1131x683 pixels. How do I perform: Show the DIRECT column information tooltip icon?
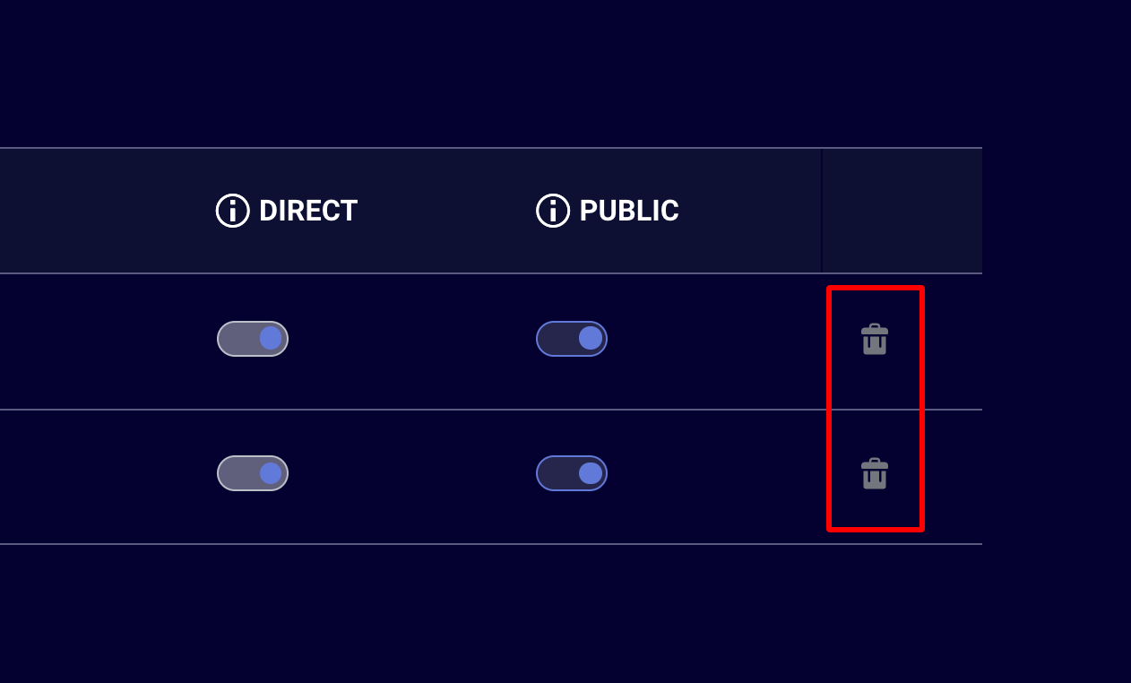(233, 211)
